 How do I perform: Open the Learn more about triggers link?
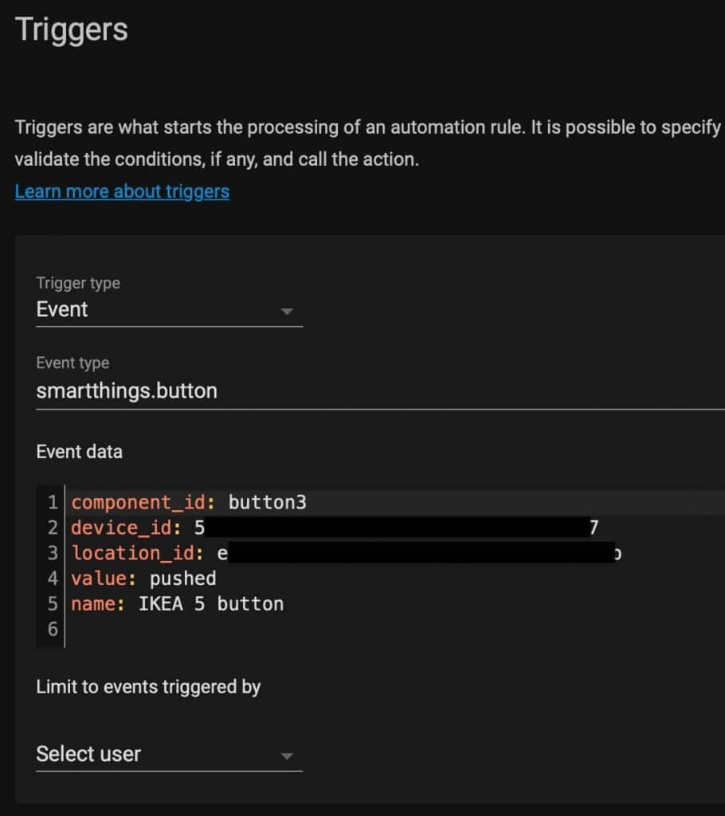tap(122, 191)
